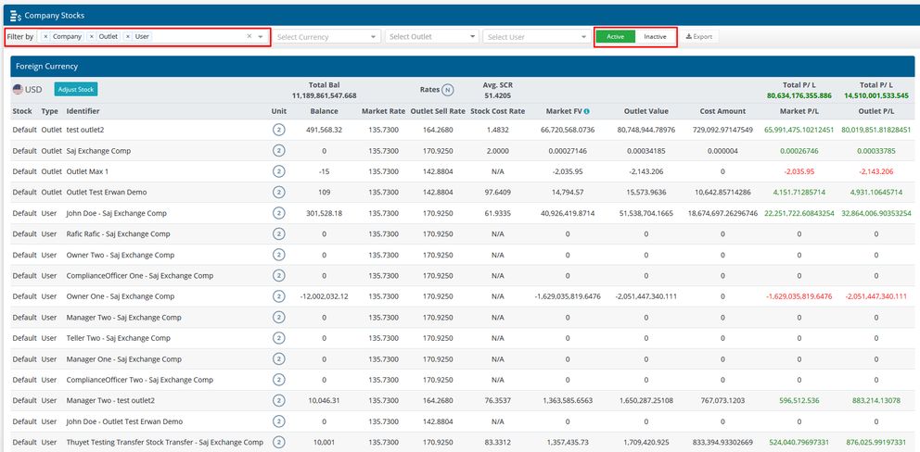Click Total P/L value 80,634,176,355.886
Screen dimensions: 920x452
(799, 95)
